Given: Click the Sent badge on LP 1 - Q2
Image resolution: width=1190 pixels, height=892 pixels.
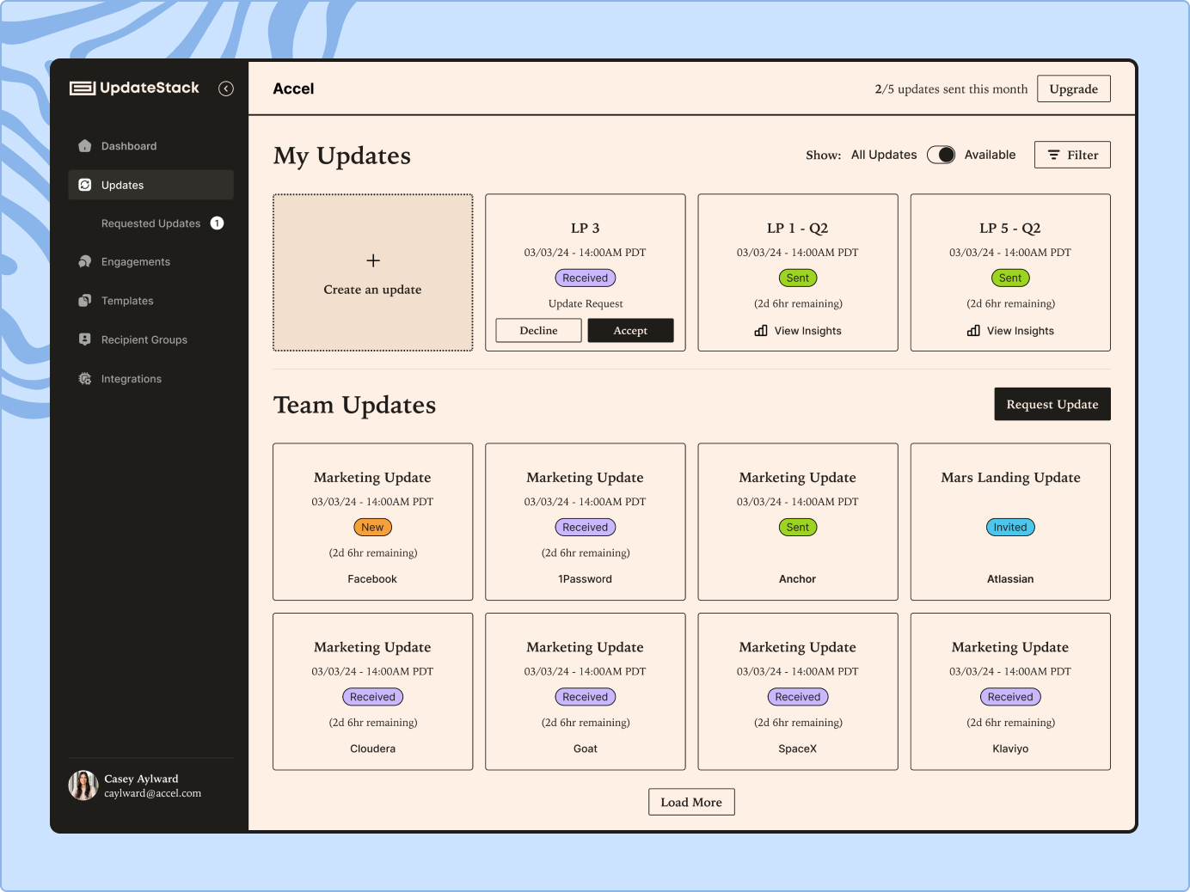Looking at the screenshot, I should coord(798,278).
